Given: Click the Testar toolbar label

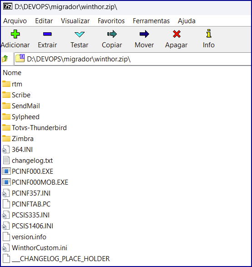Looking at the screenshot, I should coord(80,45).
